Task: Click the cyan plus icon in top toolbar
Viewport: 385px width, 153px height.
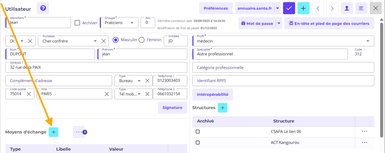Action: coord(303,8)
